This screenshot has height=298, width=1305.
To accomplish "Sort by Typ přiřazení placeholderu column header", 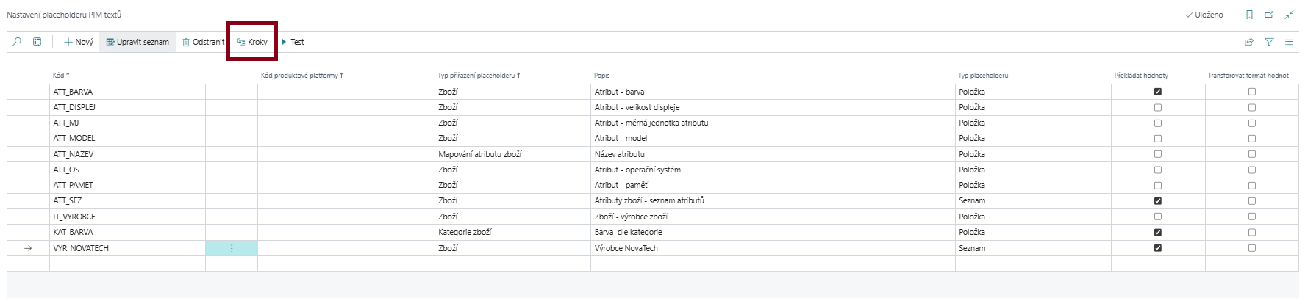I will [478, 75].
